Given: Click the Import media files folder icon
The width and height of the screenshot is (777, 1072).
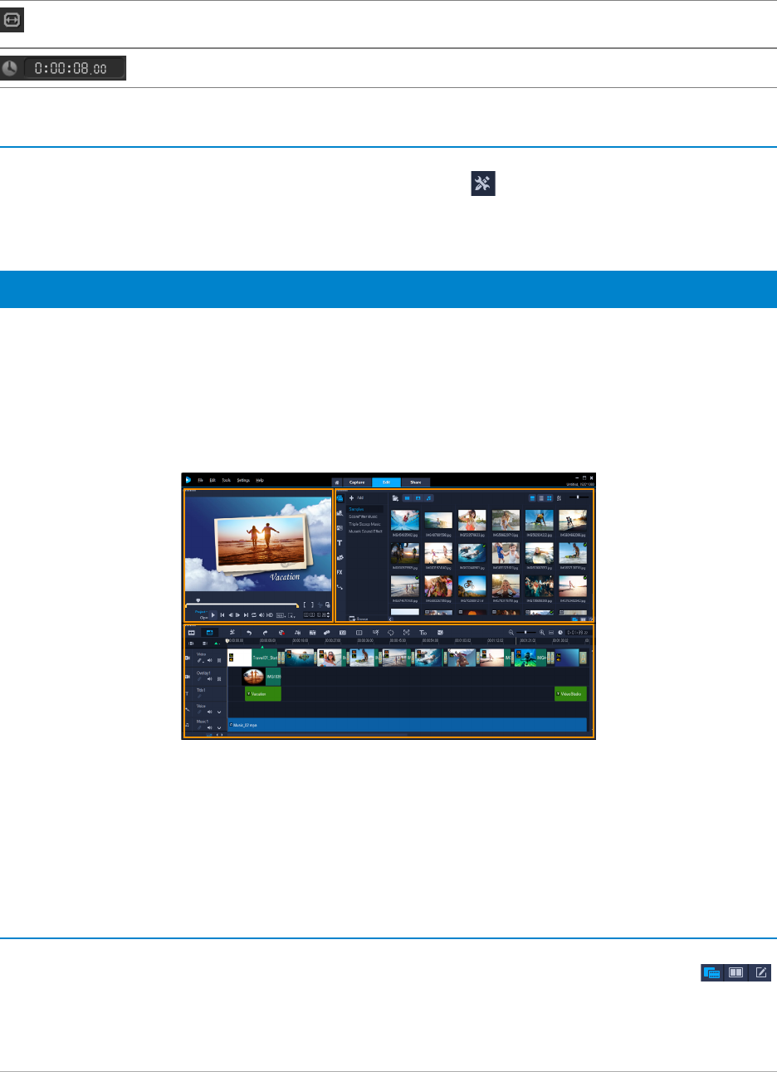Looking at the screenshot, I should [396, 497].
